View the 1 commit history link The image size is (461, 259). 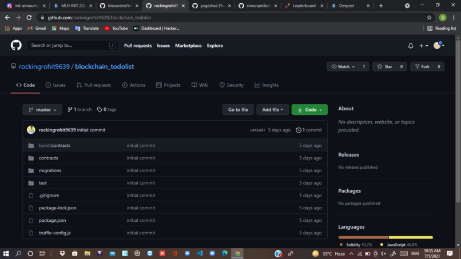[309, 130]
